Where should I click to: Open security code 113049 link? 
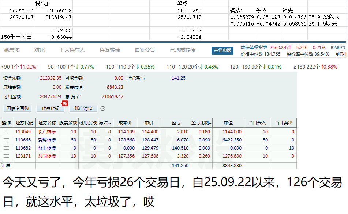[23, 132]
